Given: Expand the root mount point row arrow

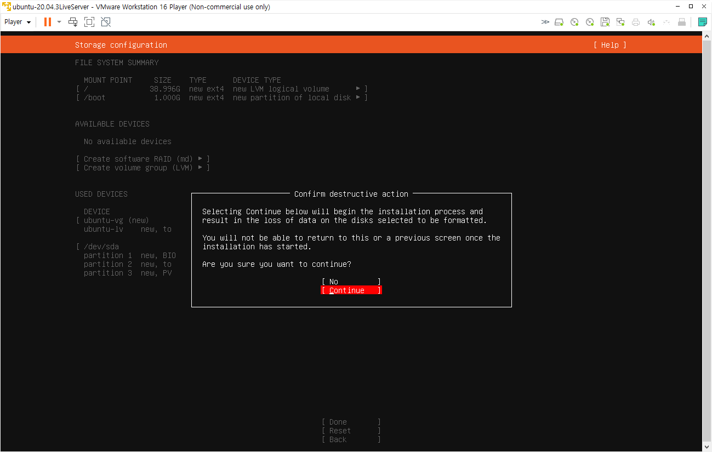Looking at the screenshot, I should [x=358, y=89].
